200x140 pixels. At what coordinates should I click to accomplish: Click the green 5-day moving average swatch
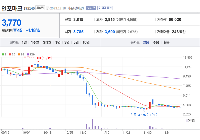[3, 55]
